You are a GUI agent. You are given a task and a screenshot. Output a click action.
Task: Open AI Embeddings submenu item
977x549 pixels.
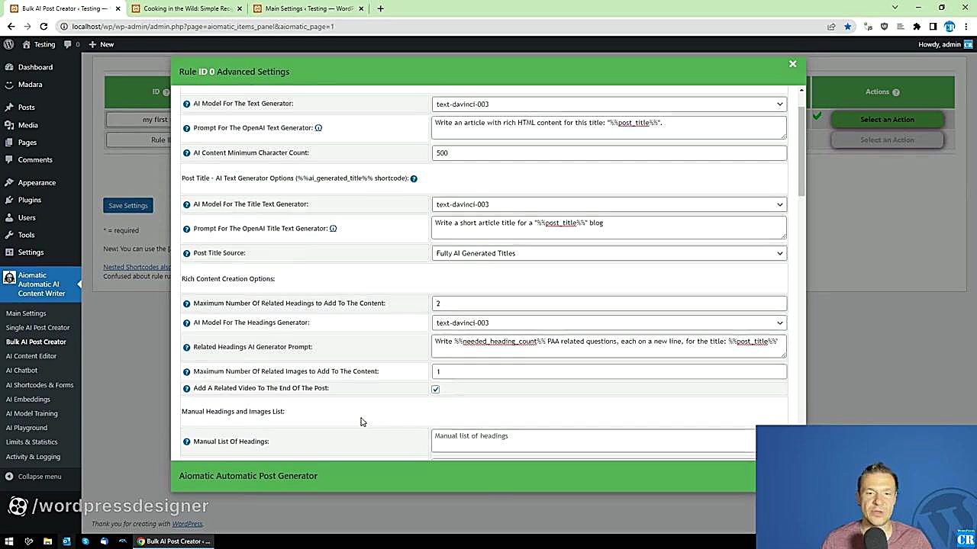tap(27, 400)
